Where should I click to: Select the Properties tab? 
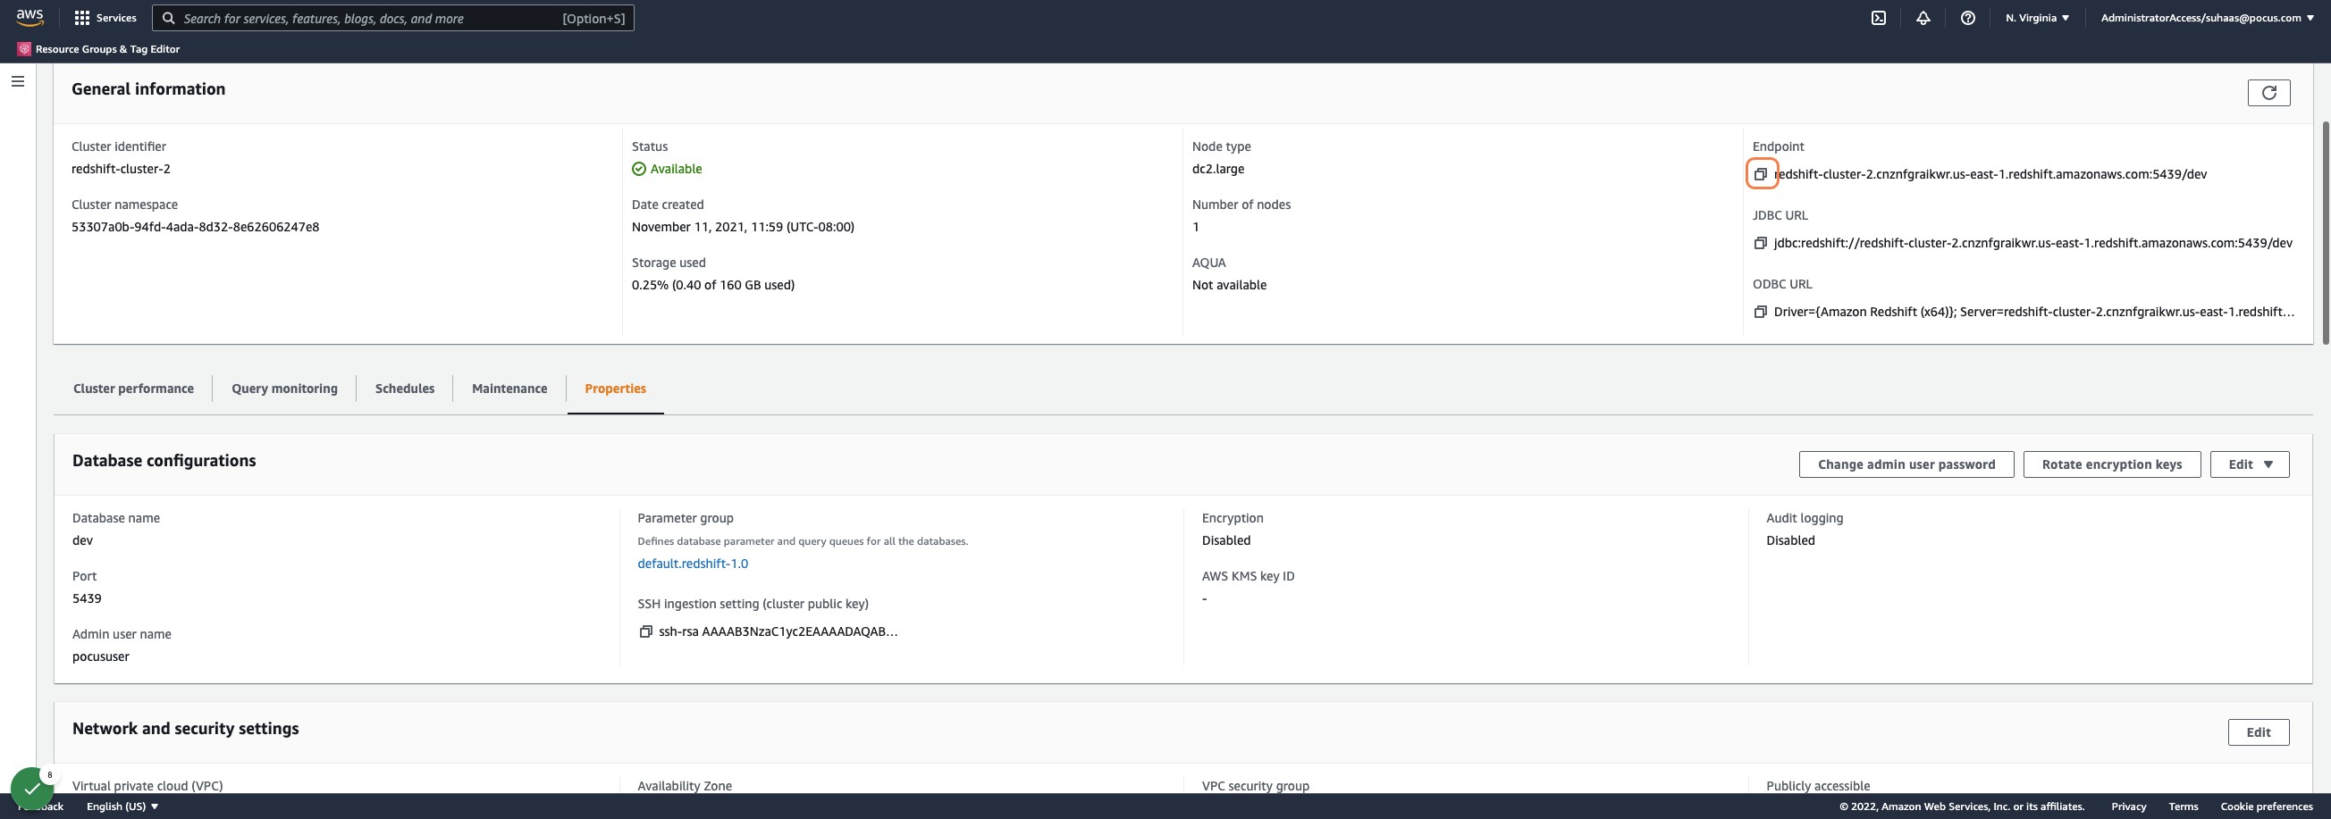coord(615,389)
